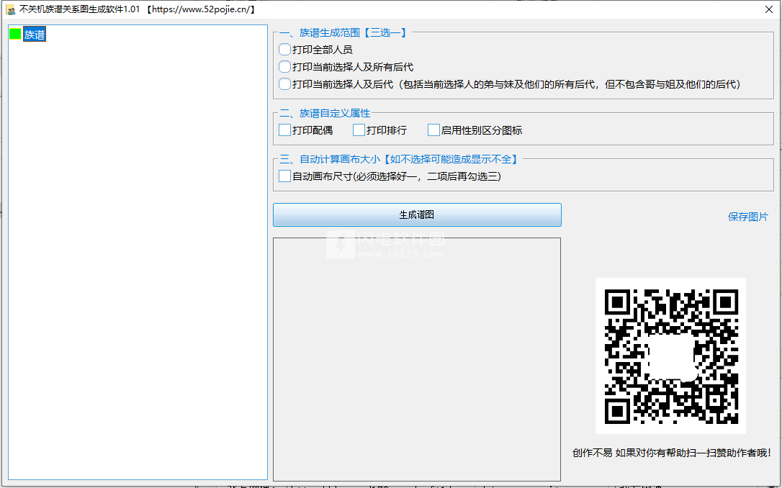Click the app icon in title bar
The height and width of the screenshot is (488, 782).
(11, 9)
